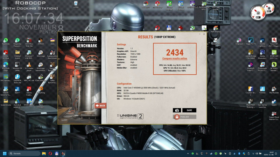280x157 pixels.
Task: Open DAEMON Tools Lite shortcut
Action: point(17,79)
